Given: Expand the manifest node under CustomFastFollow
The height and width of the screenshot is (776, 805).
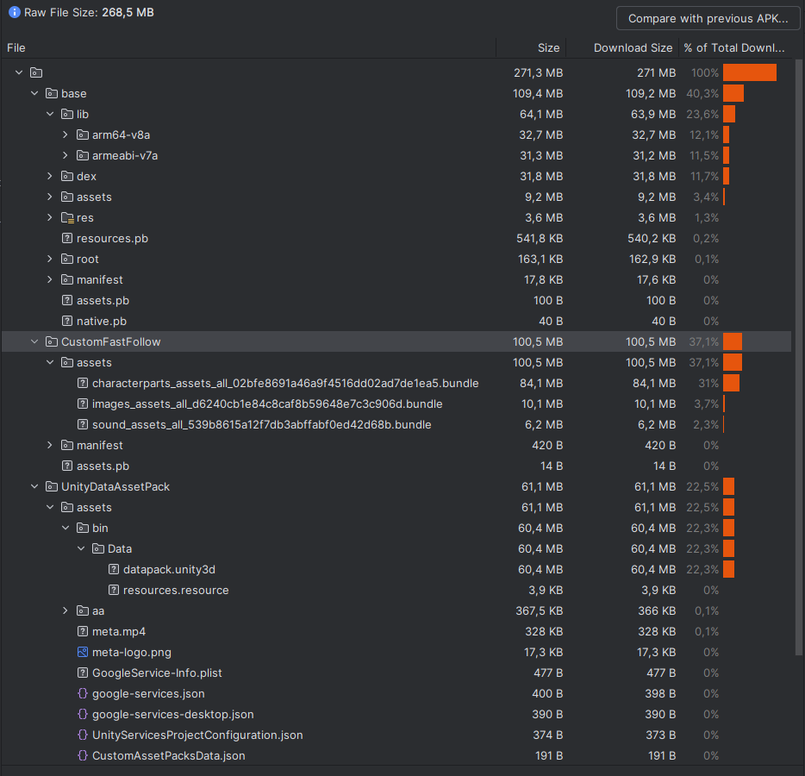Looking at the screenshot, I should click(50, 445).
